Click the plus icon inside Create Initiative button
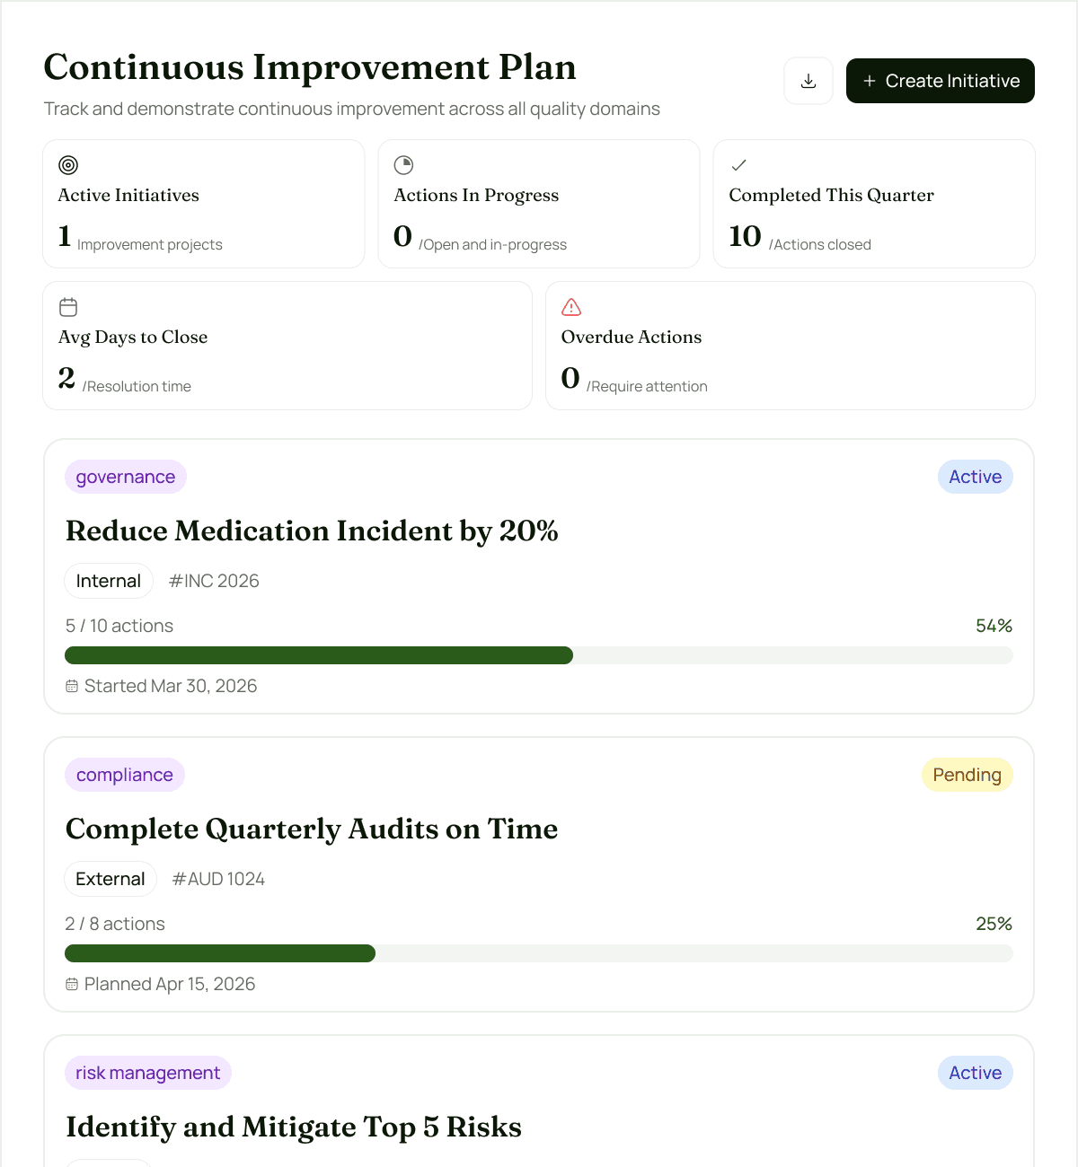1078x1167 pixels. (x=869, y=81)
